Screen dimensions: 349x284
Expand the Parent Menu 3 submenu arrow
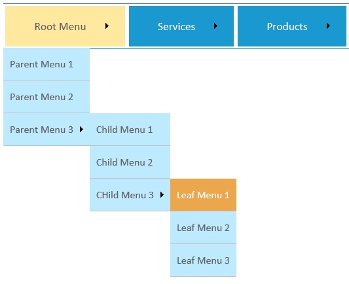click(x=81, y=129)
